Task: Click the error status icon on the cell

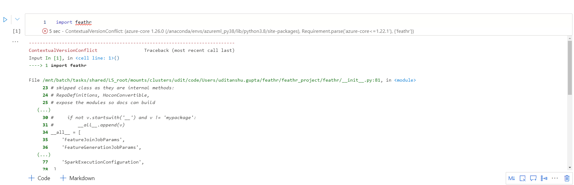Action: pyautogui.click(x=45, y=31)
